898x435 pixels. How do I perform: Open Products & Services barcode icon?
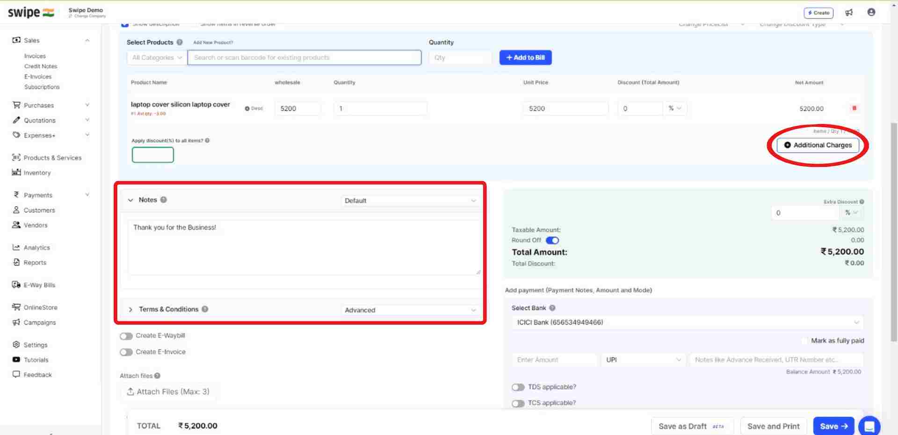[x=16, y=158]
